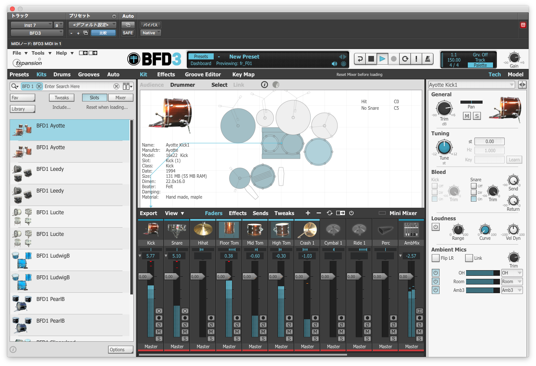This screenshot has height=366, width=536.
Task: Toggle the OH ambient mic power button
Action: click(436, 273)
